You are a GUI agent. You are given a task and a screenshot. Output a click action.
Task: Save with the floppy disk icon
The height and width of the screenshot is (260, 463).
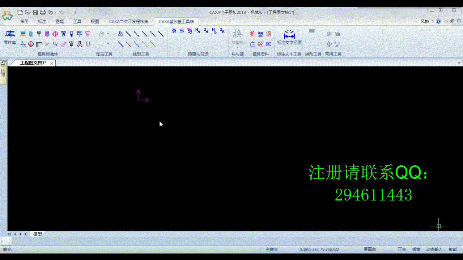coord(35,12)
